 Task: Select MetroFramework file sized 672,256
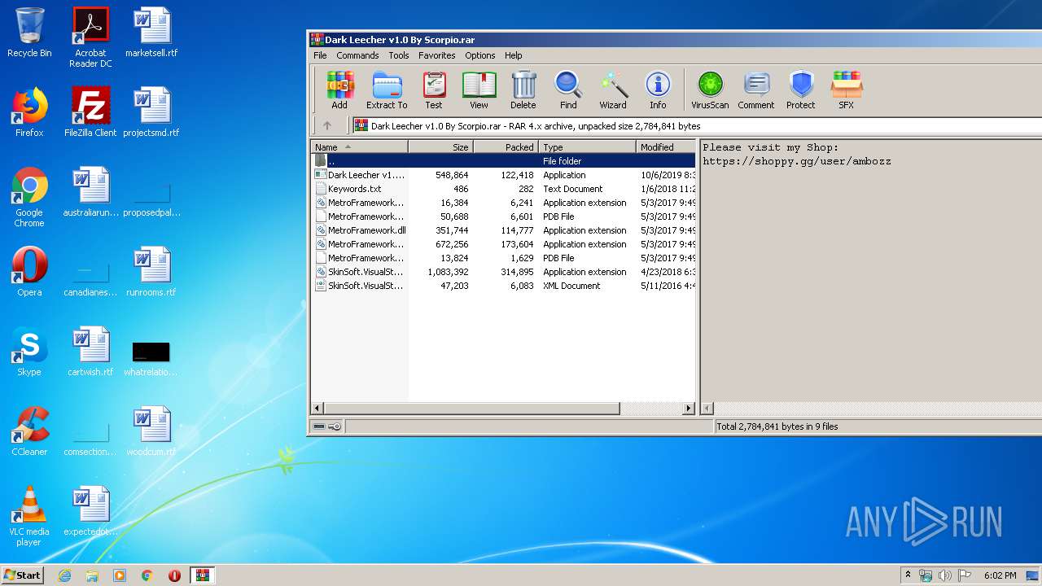503,244
